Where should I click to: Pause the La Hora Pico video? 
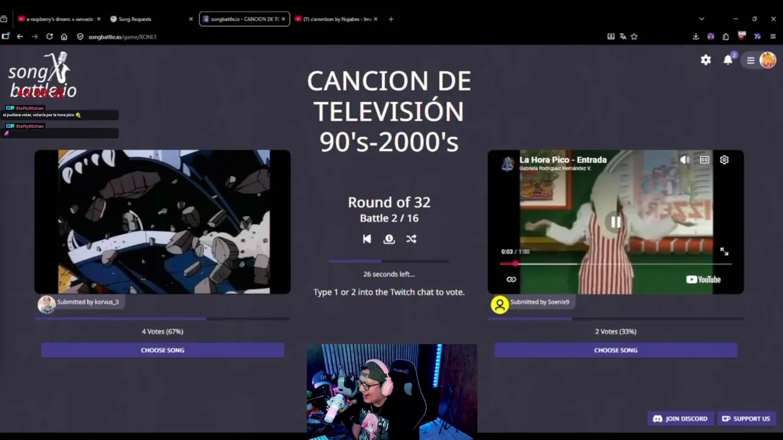(x=615, y=222)
